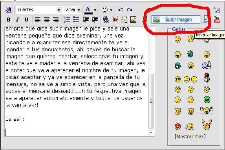Image resolution: width=225 pixels, height=150 pixels.
Task: Click the insert image picture icon
Action: 133,20
